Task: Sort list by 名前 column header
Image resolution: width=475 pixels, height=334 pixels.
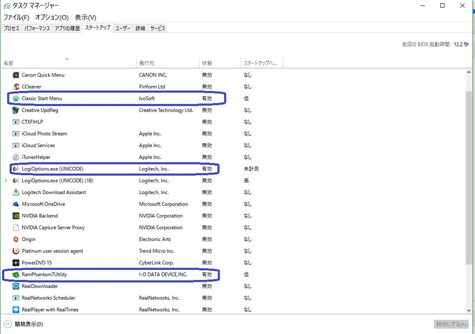Action: click(x=8, y=63)
